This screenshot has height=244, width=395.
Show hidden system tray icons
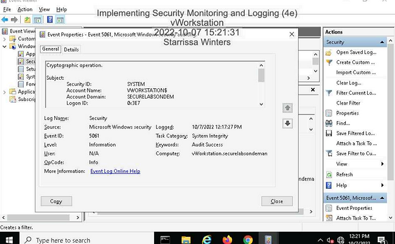click(x=320, y=240)
